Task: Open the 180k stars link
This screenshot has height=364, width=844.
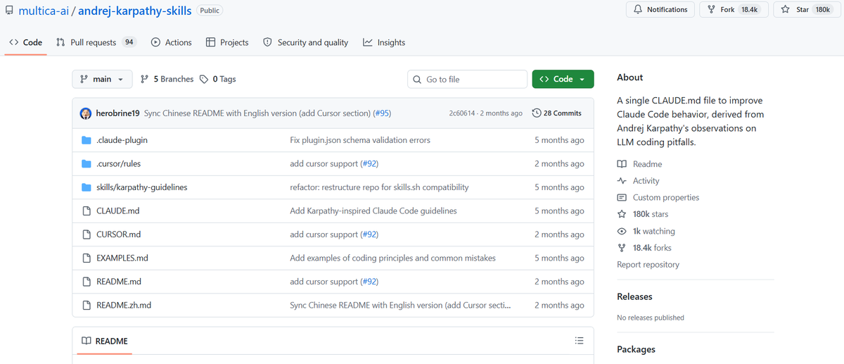Action: 643,214
